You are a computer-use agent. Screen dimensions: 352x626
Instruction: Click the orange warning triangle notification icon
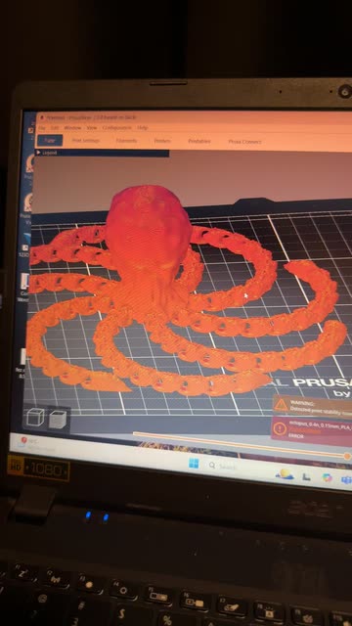coord(281,405)
